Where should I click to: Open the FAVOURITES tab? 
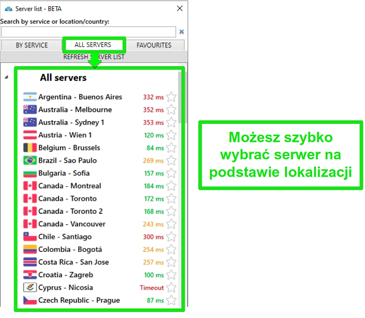click(x=154, y=45)
